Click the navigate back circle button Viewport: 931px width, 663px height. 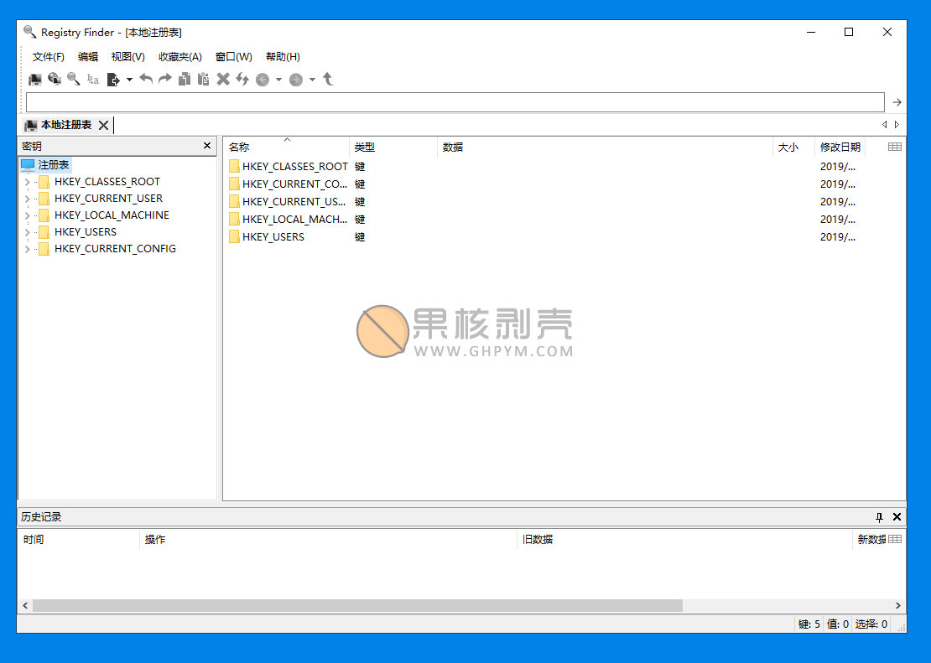263,80
